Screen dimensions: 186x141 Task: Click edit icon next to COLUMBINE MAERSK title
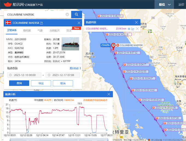pyautogui.click(x=42, y=23)
